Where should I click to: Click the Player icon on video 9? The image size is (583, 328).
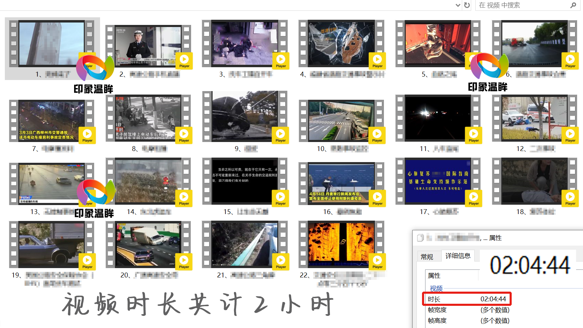click(x=280, y=135)
